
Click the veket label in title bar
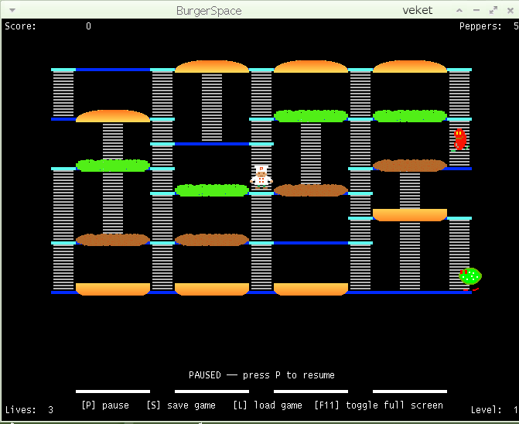coord(418,10)
